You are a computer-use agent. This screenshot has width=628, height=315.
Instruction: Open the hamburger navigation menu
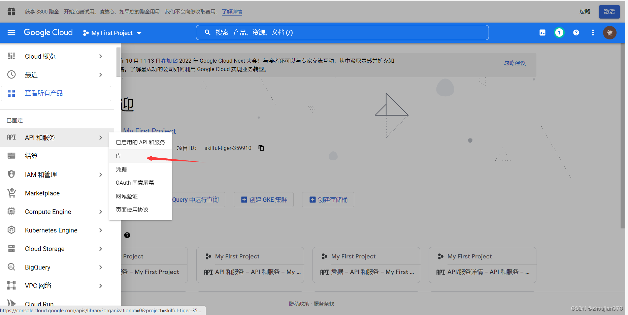[x=11, y=33]
